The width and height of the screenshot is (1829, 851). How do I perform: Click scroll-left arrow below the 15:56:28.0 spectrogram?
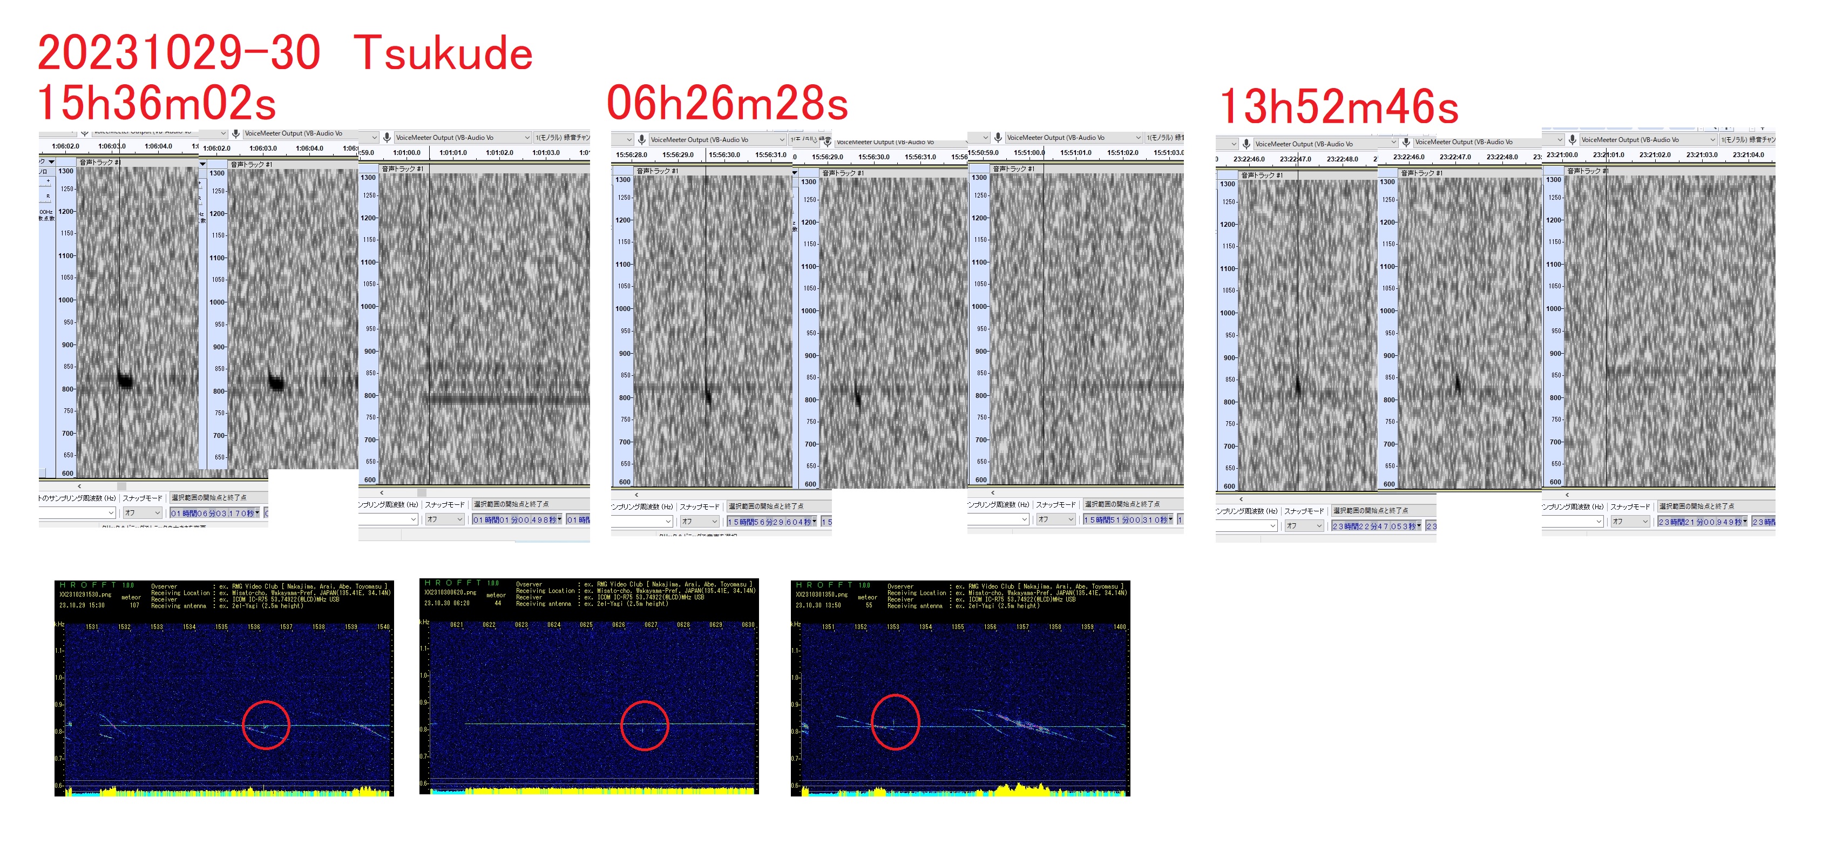pyautogui.click(x=636, y=495)
